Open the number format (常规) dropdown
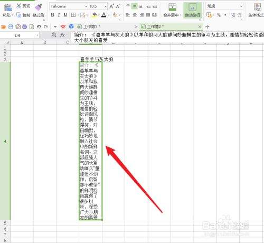This screenshot has width=264, height=243. (241, 6)
